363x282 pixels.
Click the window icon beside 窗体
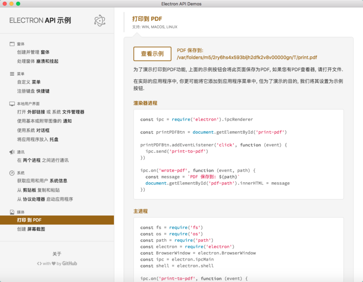pos(12,44)
